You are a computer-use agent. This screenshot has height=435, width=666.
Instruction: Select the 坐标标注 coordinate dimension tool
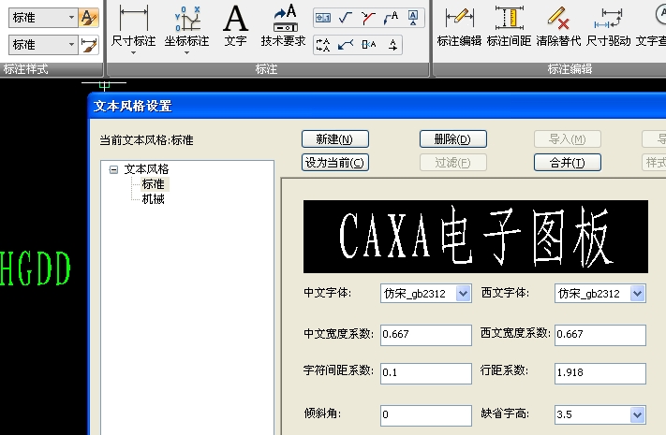tap(186, 18)
